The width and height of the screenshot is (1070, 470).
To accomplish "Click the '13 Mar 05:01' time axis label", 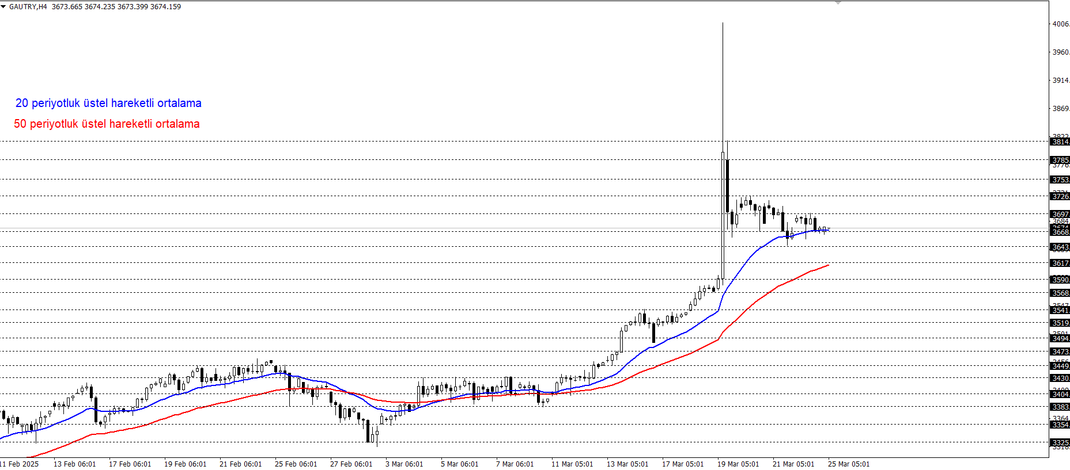I will (627, 464).
